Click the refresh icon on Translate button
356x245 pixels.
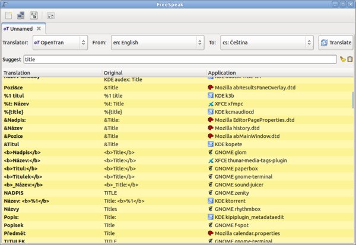pos(324,43)
